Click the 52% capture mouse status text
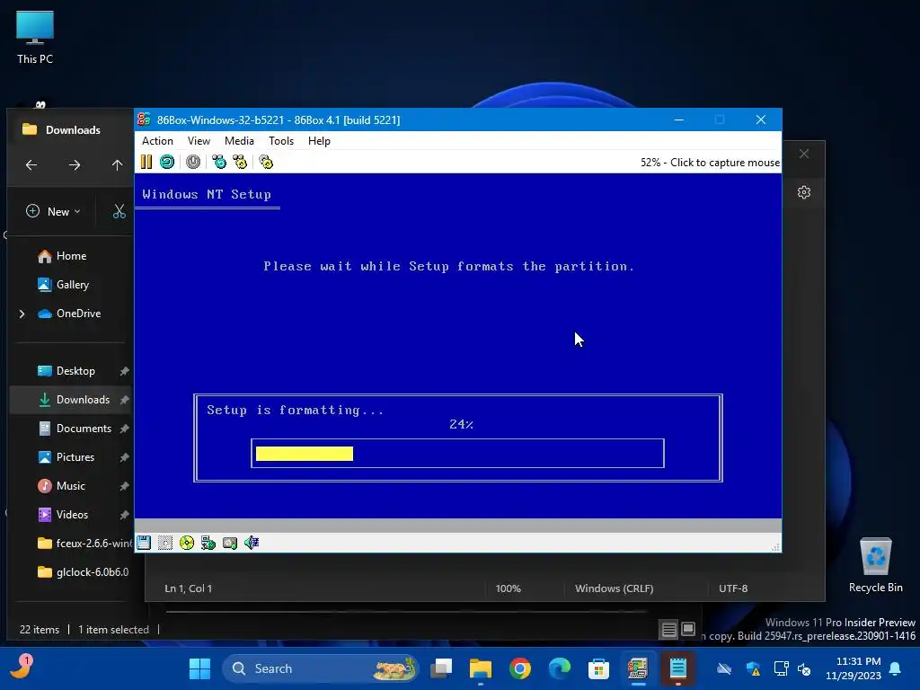Screen dimensions: 920x690 click(710, 163)
